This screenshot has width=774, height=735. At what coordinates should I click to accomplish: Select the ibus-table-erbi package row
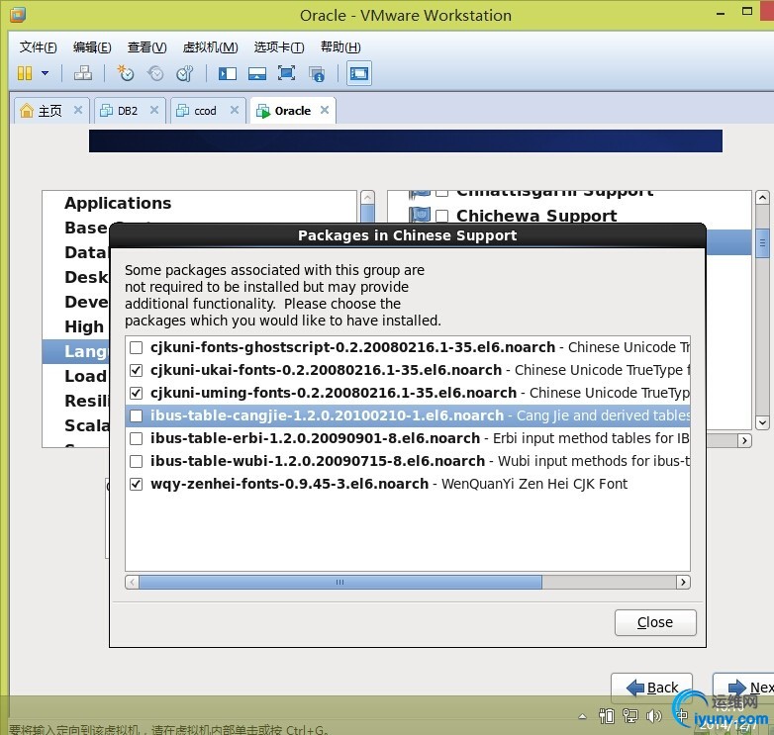[x=408, y=438]
